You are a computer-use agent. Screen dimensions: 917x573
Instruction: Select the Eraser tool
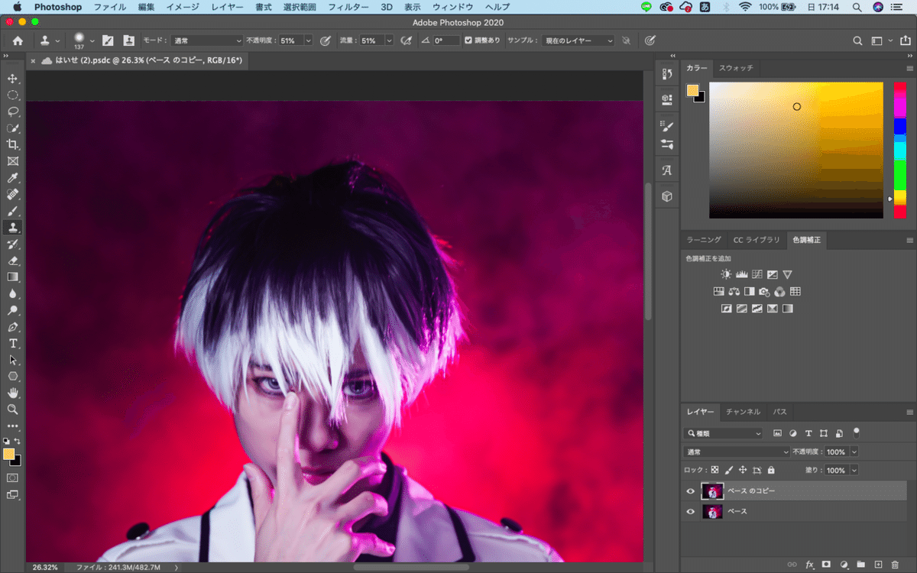pyautogui.click(x=12, y=261)
